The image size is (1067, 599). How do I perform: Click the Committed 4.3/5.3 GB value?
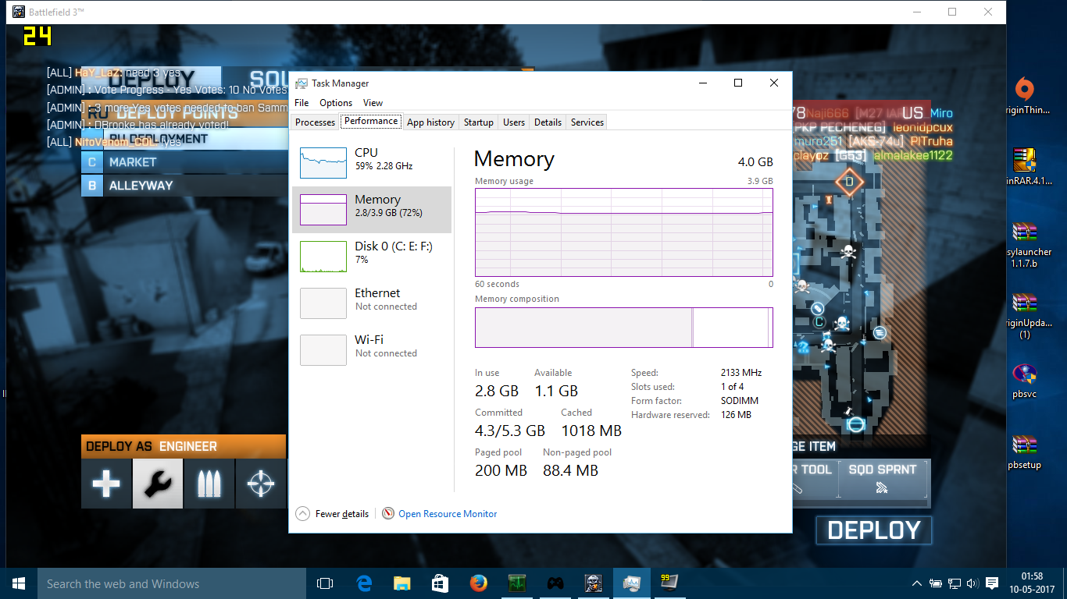(510, 431)
